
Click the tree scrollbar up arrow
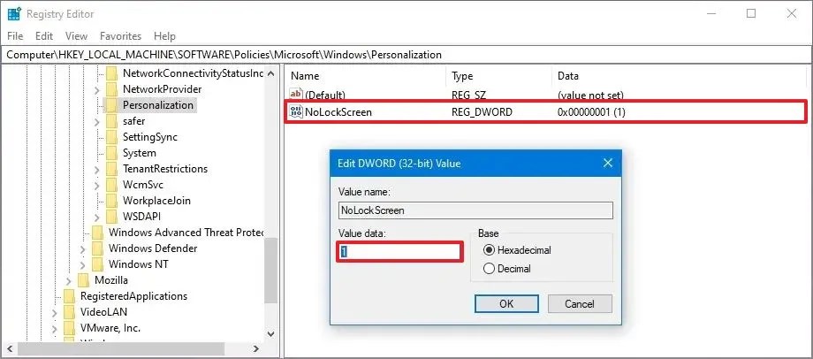[x=270, y=73]
